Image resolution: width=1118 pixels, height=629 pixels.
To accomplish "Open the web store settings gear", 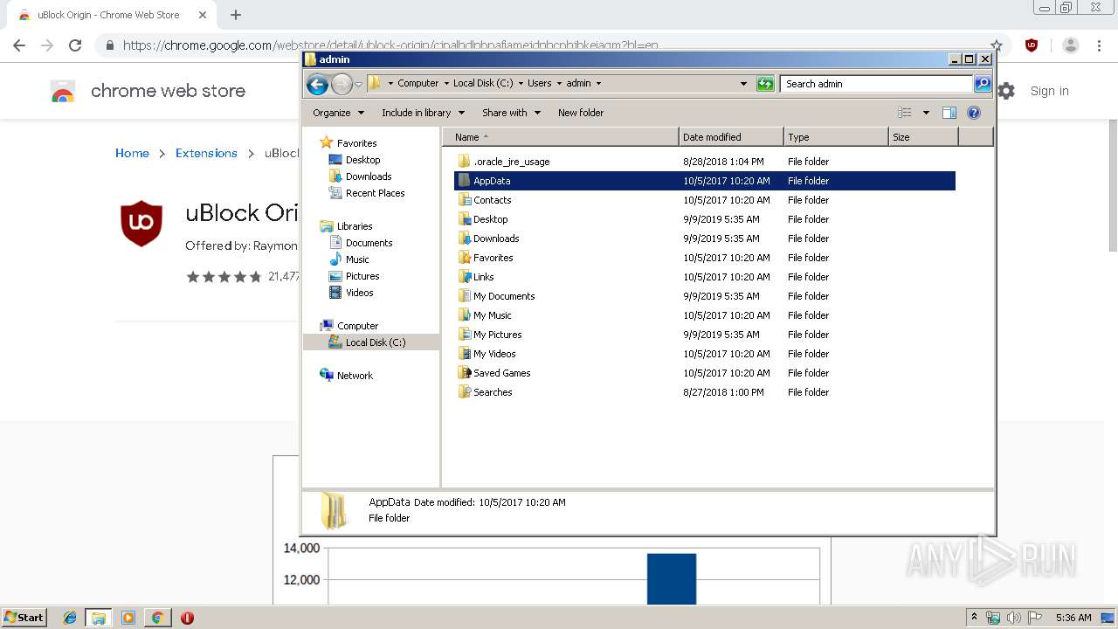I will [1006, 91].
